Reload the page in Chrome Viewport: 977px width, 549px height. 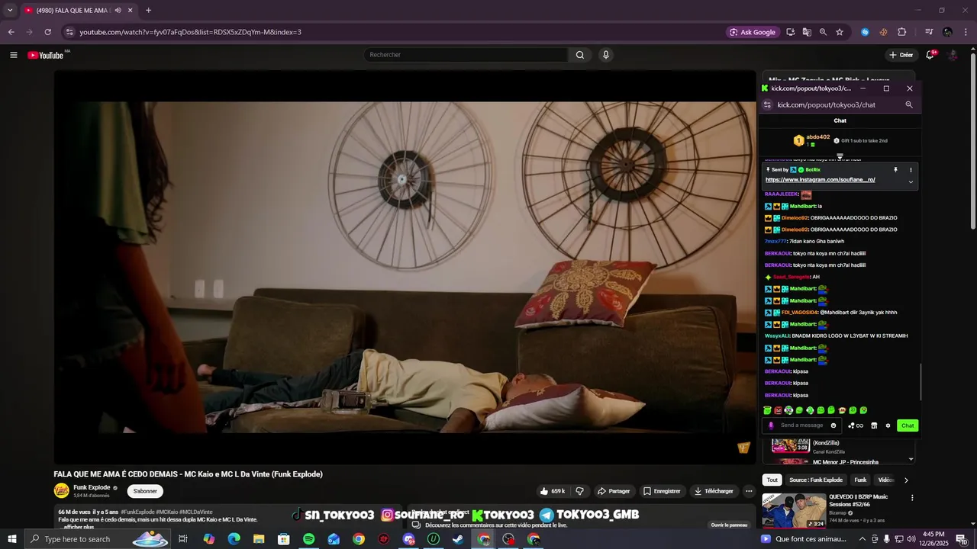pos(47,32)
